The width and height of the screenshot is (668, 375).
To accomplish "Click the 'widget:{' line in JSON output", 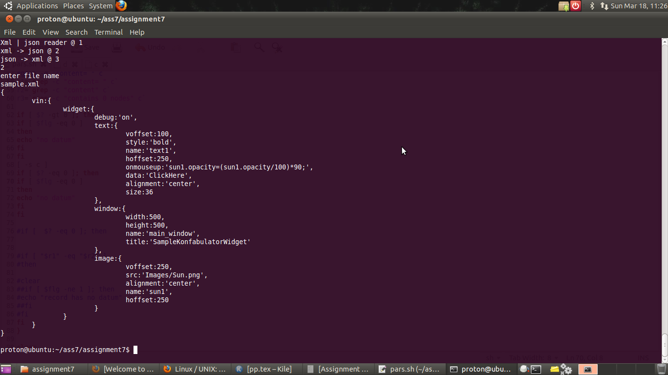I will click(x=79, y=109).
